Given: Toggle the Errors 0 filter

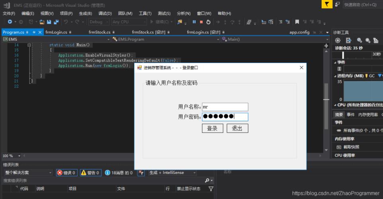Looking at the screenshot, I should click(67, 173).
